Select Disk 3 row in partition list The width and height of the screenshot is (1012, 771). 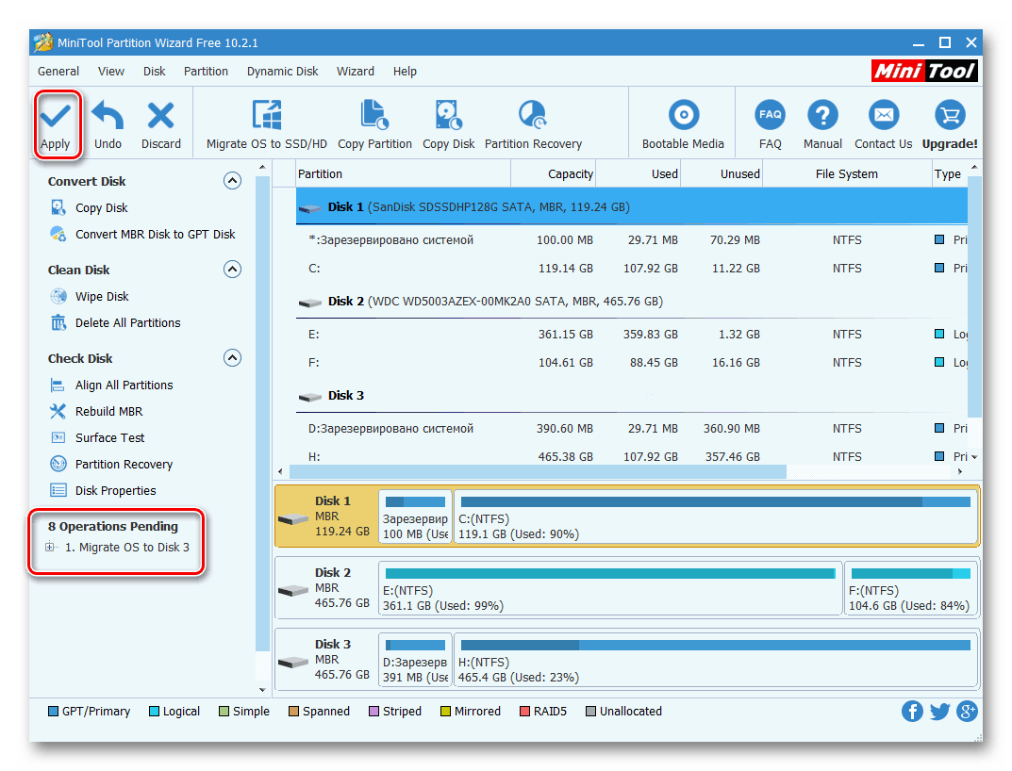pos(631,396)
